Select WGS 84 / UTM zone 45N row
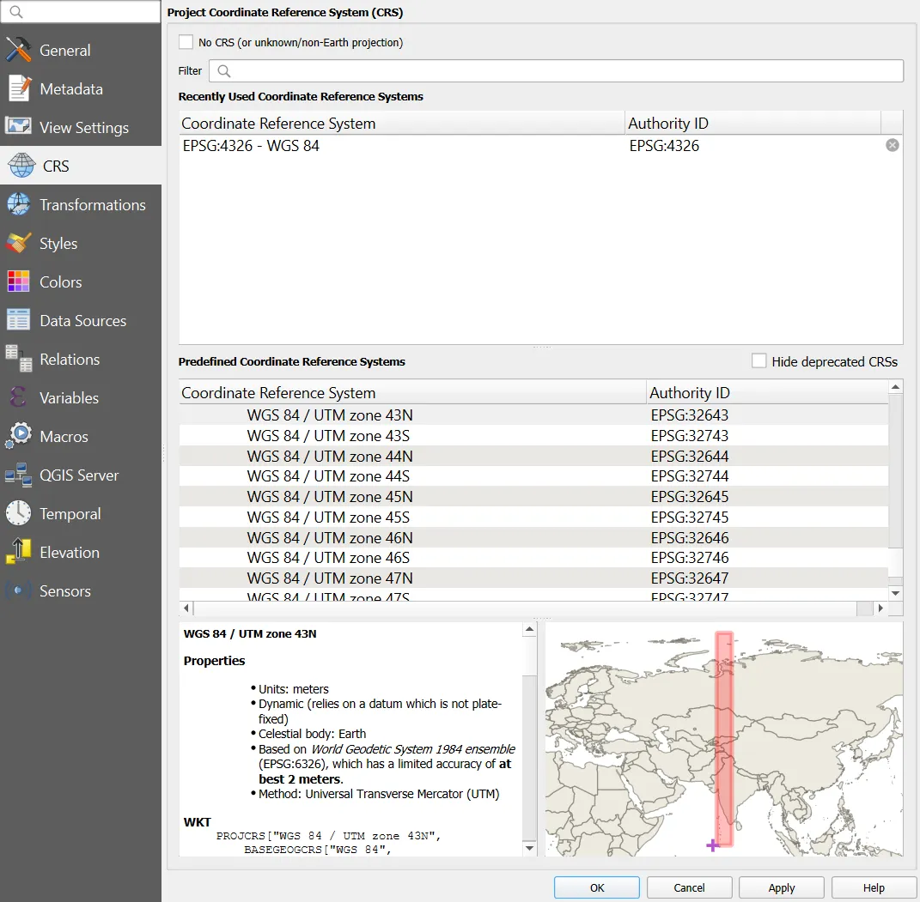The height and width of the screenshot is (902, 920). point(533,496)
